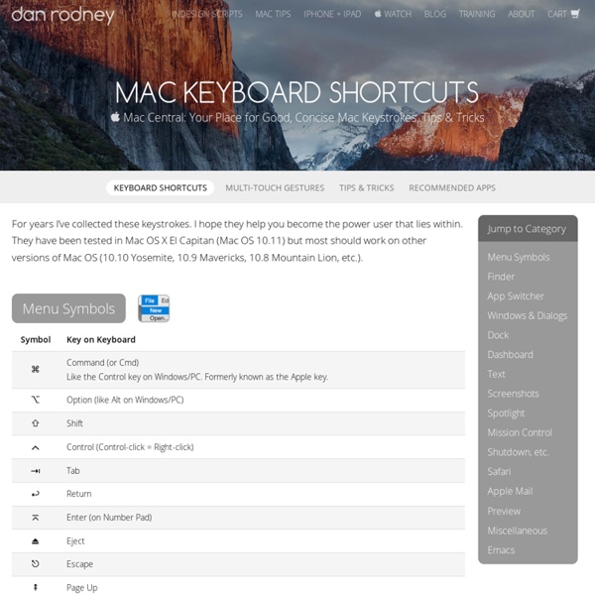Jump to App Switcher category

tap(516, 296)
